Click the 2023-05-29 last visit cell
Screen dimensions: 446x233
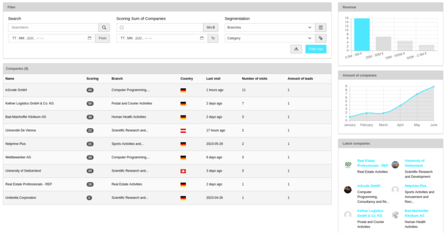pyautogui.click(x=214, y=144)
